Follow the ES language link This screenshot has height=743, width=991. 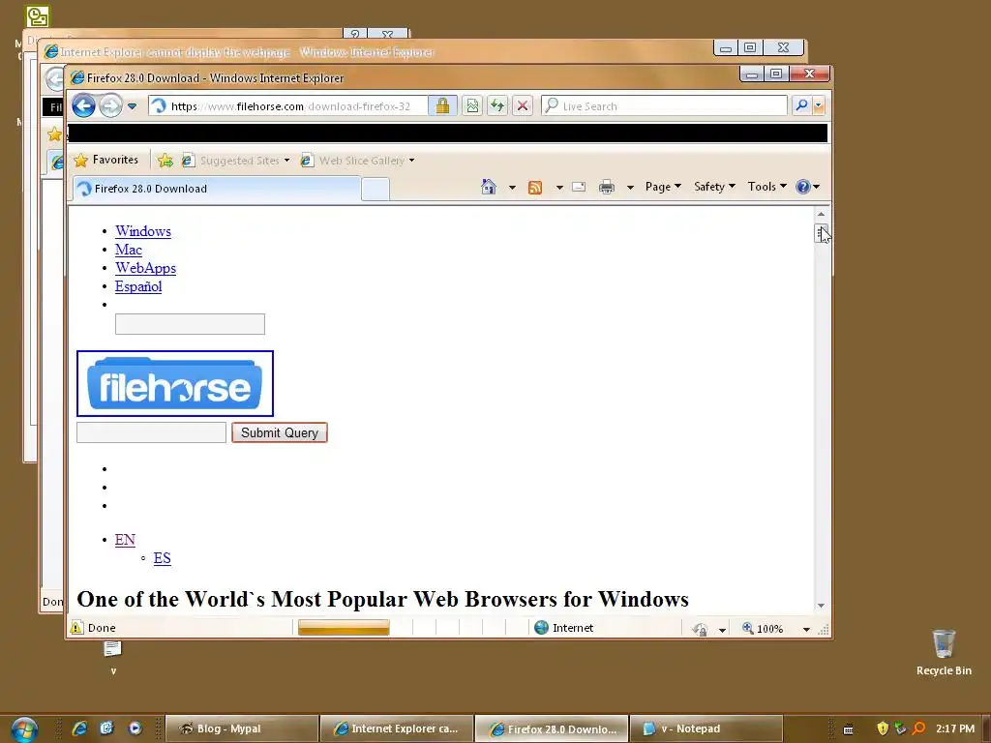pyautogui.click(x=163, y=558)
